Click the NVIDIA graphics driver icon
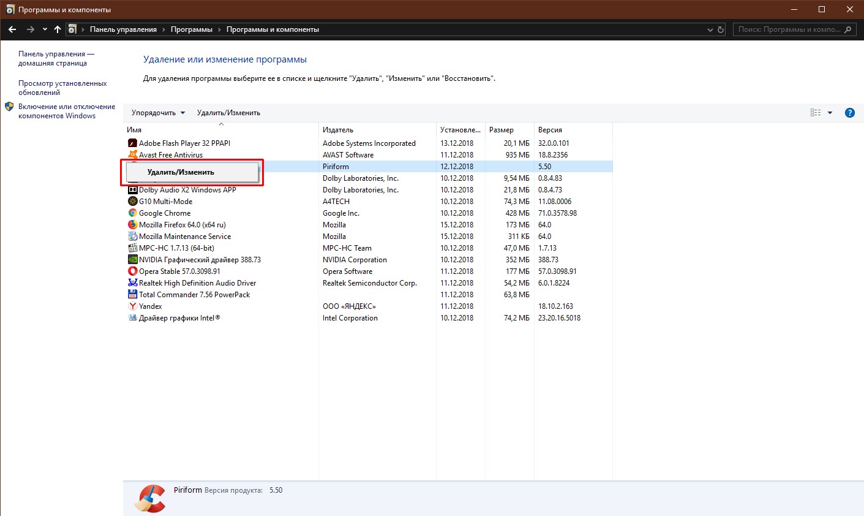Screen dimensions: 864x516 [133, 260]
